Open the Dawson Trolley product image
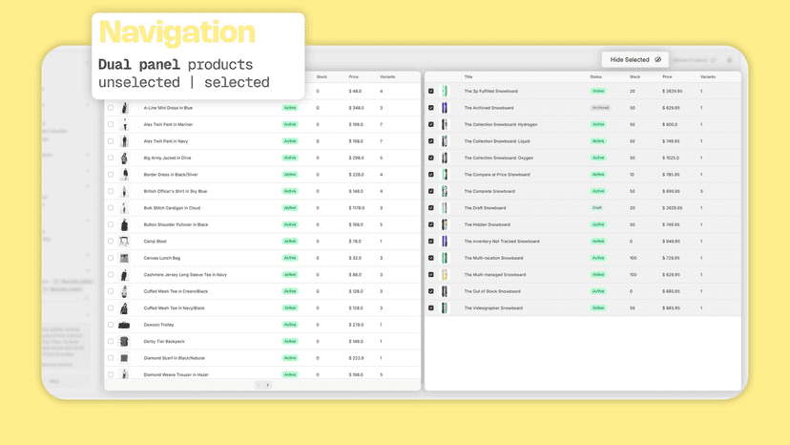The width and height of the screenshot is (790, 445). coord(124,325)
